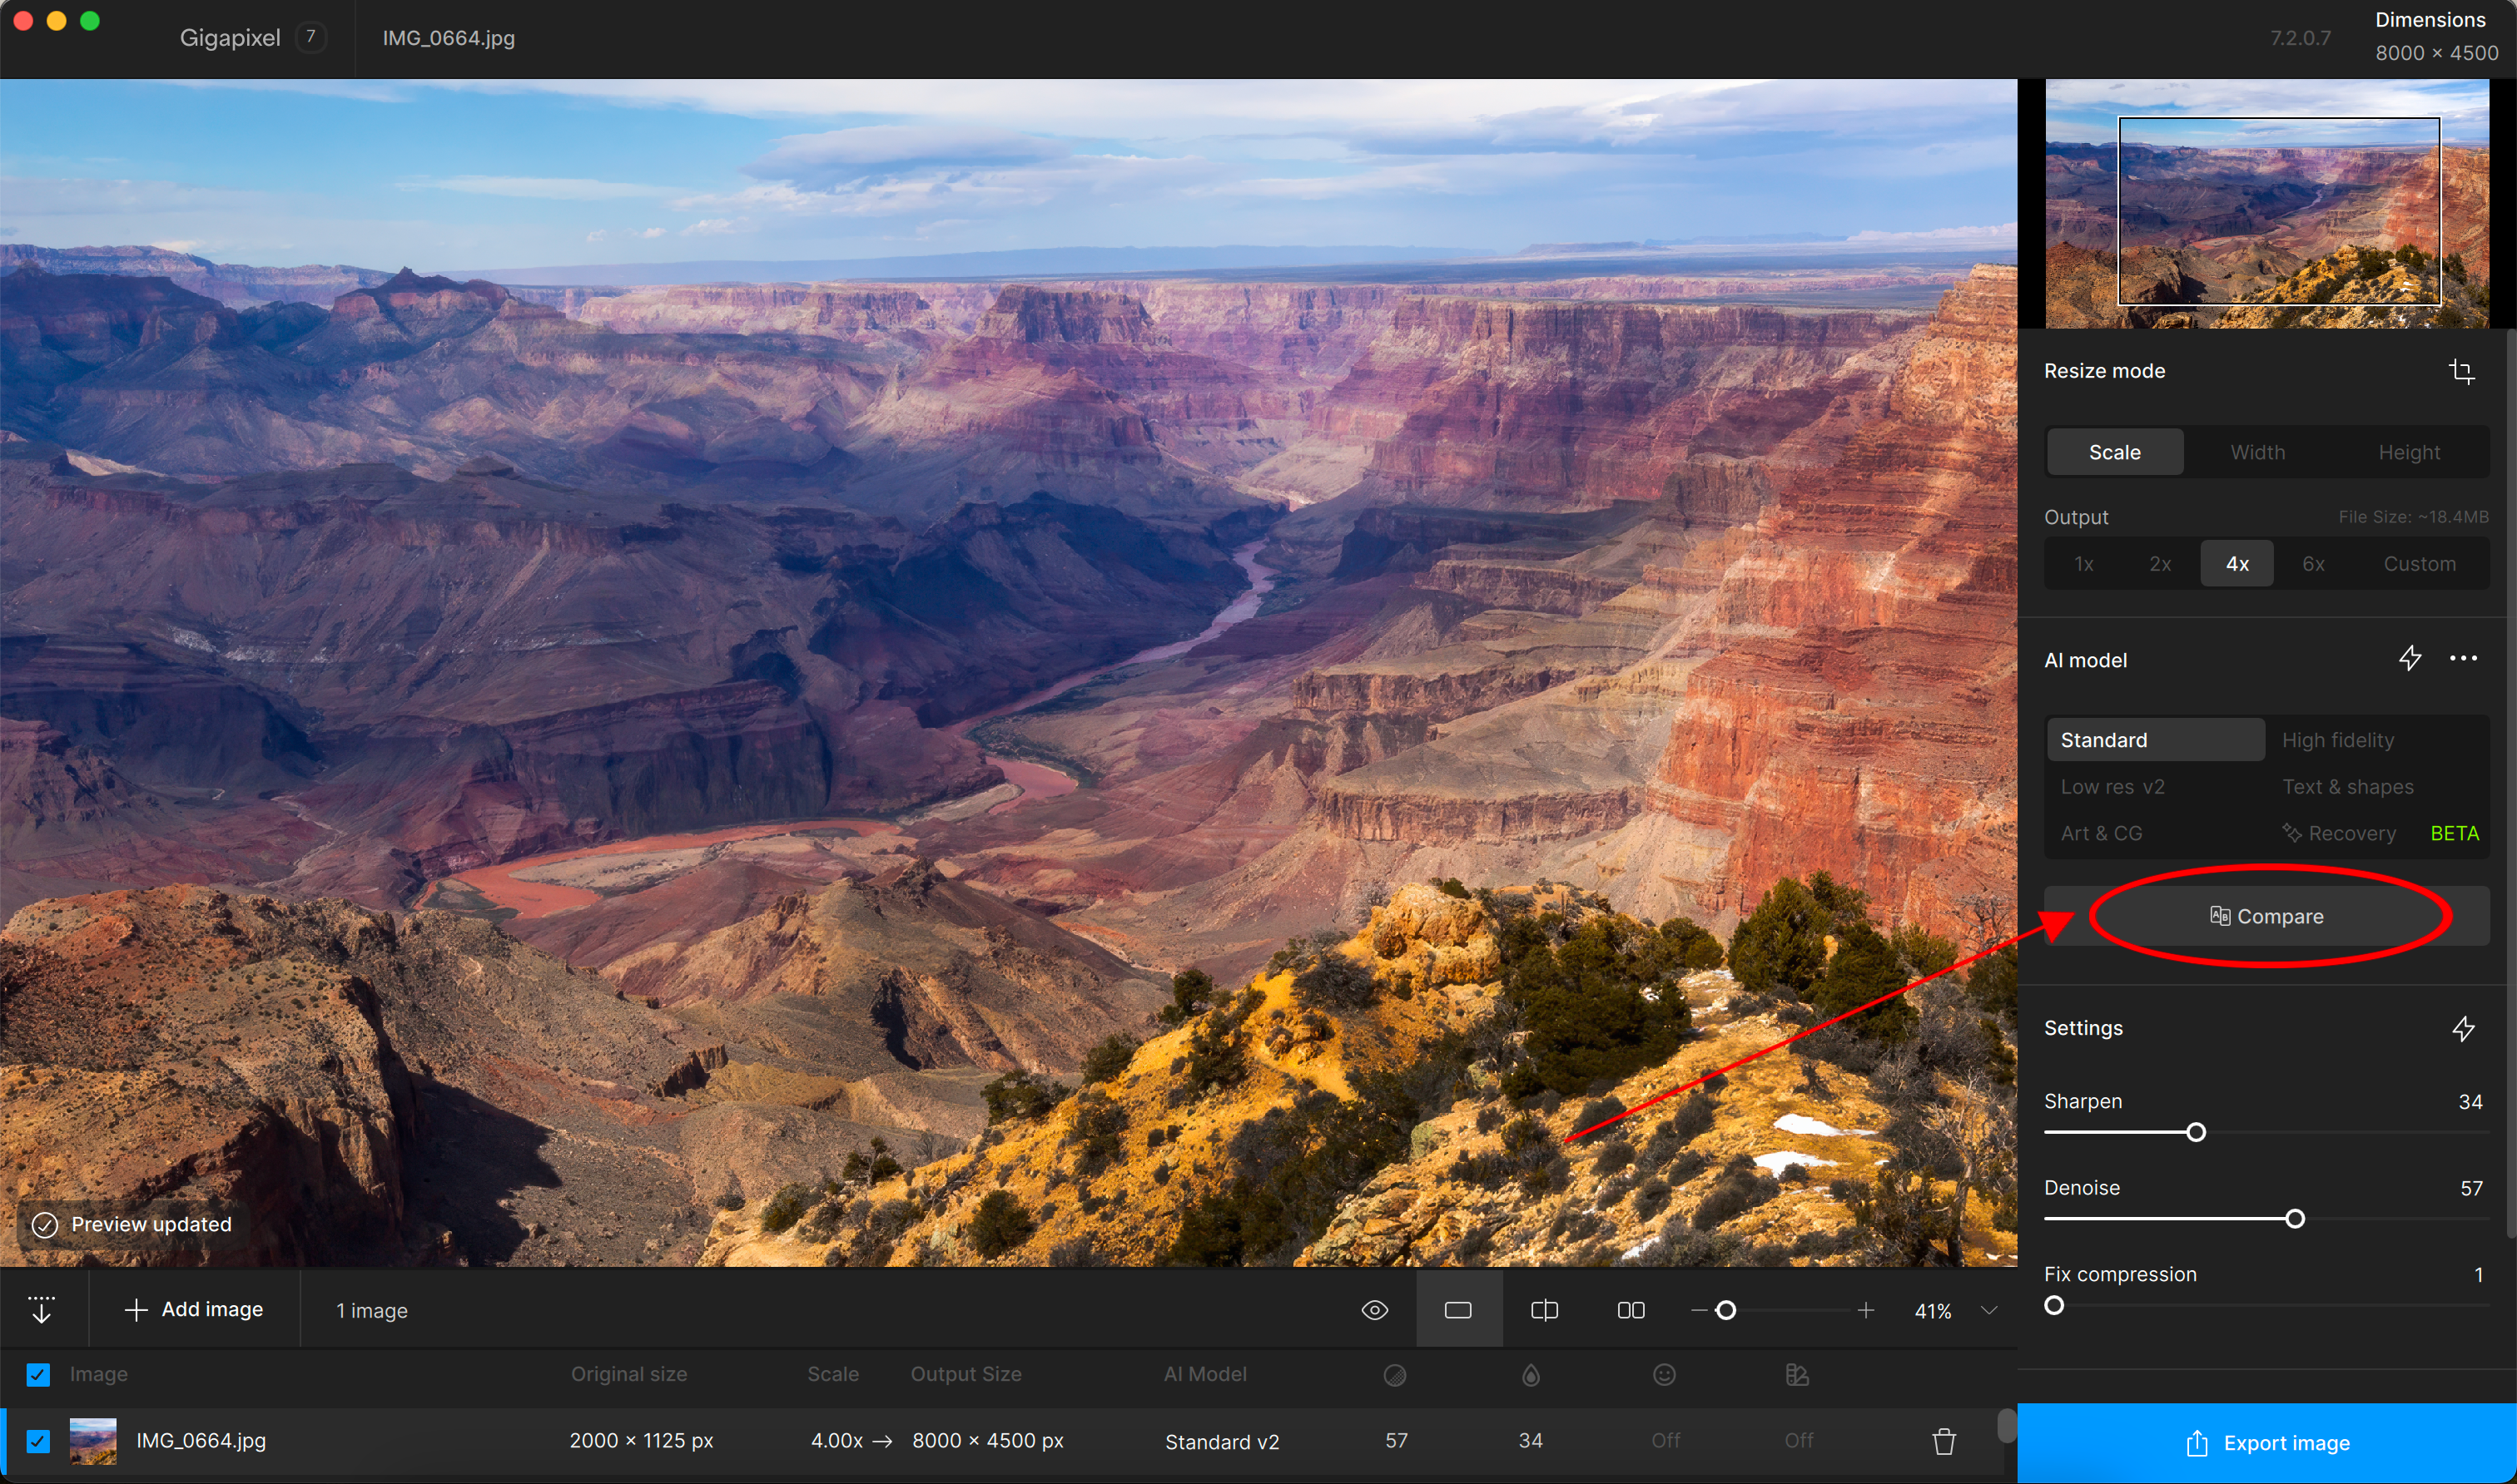This screenshot has width=2517, height=1484.
Task: Switch to side-by-side view layout
Action: [1631, 1310]
